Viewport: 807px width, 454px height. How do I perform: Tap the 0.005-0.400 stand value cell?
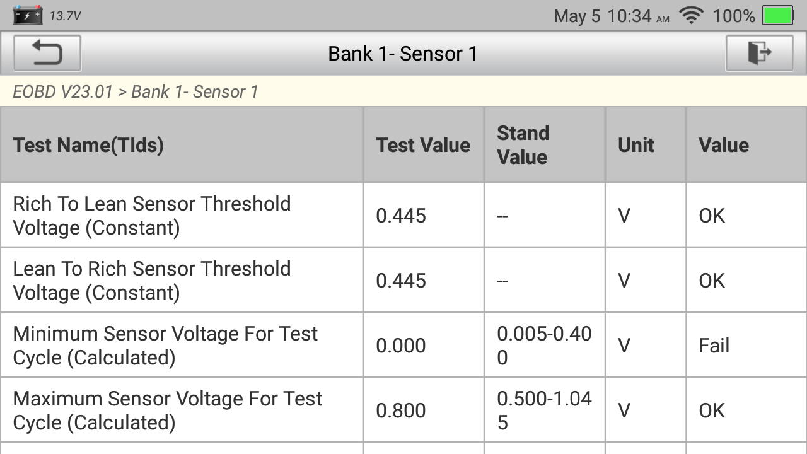(x=544, y=346)
